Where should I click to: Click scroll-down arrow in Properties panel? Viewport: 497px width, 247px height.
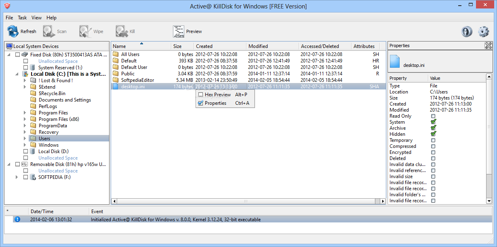click(489, 201)
